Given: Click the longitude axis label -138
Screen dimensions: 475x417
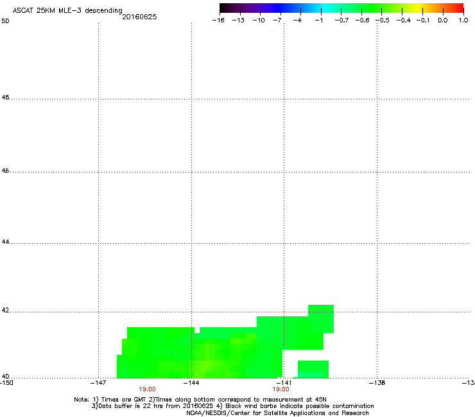Looking at the screenshot, I should (x=377, y=383).
